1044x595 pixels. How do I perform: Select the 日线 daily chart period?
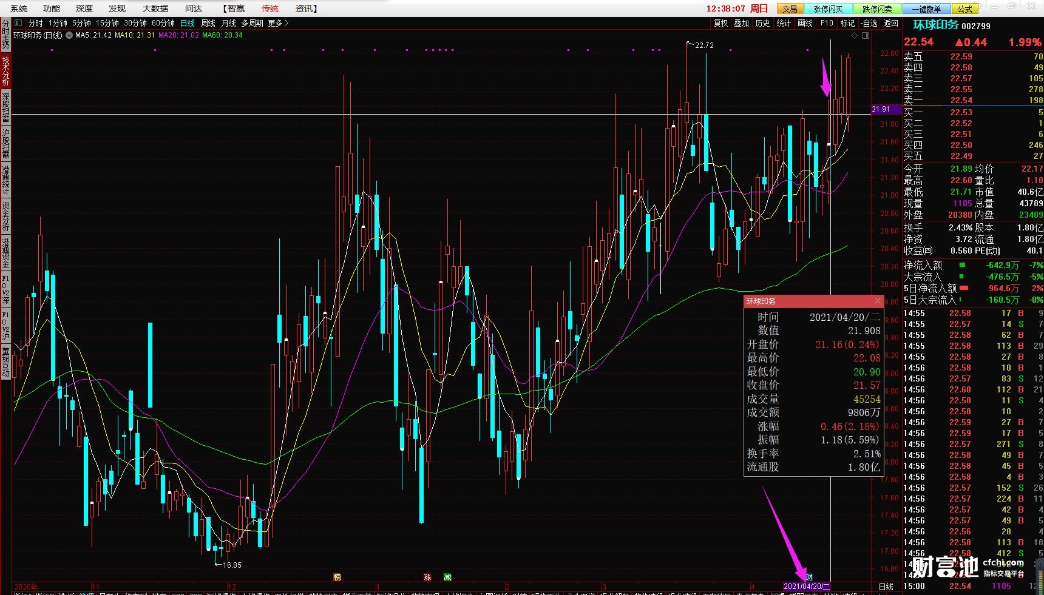188,23
